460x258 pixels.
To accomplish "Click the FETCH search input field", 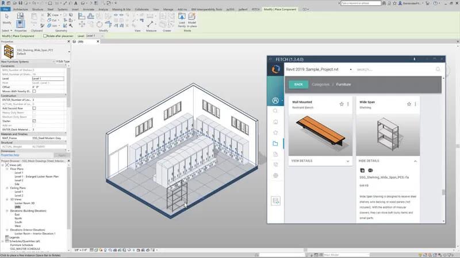I will coord(394,69).
